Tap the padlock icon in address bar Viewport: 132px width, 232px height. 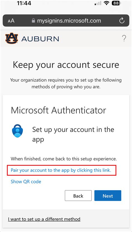[x=33, y=21]
